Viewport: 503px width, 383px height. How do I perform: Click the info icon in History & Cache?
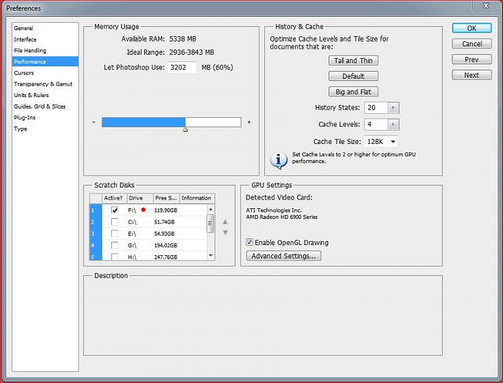[x=278, y=160]
